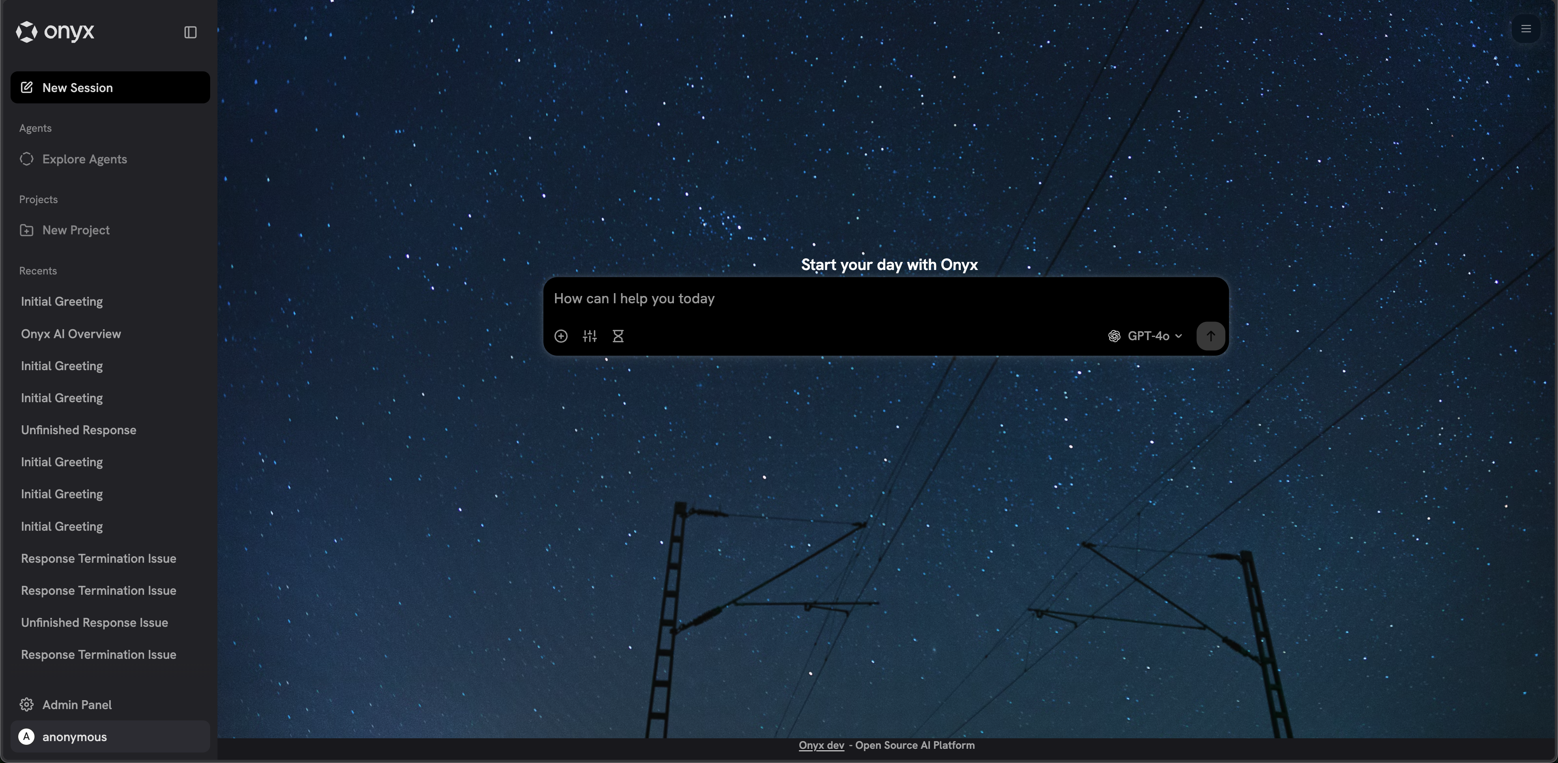The height and width of the screenshot is (763, 1558).
Task: Open the Admin Panel gear icon
Action: pos(27,704)
